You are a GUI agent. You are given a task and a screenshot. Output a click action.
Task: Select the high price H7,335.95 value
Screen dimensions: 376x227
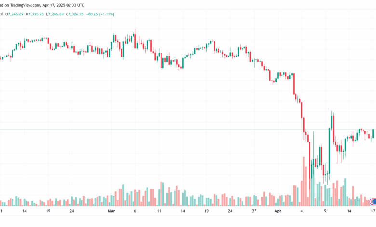(x=35, y=14)
